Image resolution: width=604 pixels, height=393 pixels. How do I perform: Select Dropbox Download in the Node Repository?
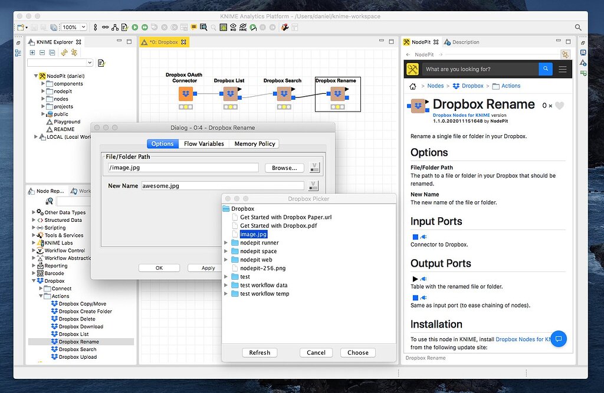[81, 326]
